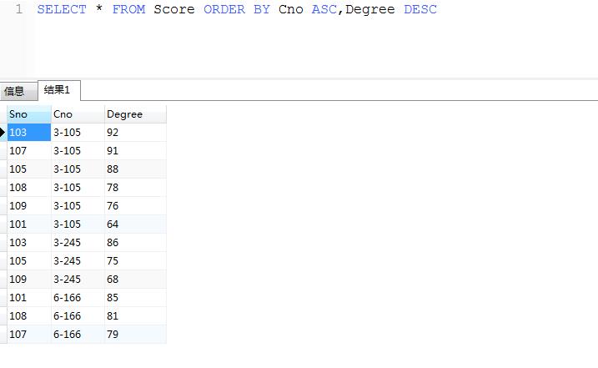
Task: Select Sno cell 108 with degree 81
Action: click(x=29, y=315)
